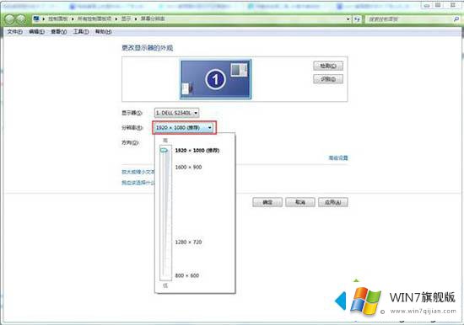Confirm with the 确定 button
Image resolution: width=464 pixels, height=325 pixels.
267,202
